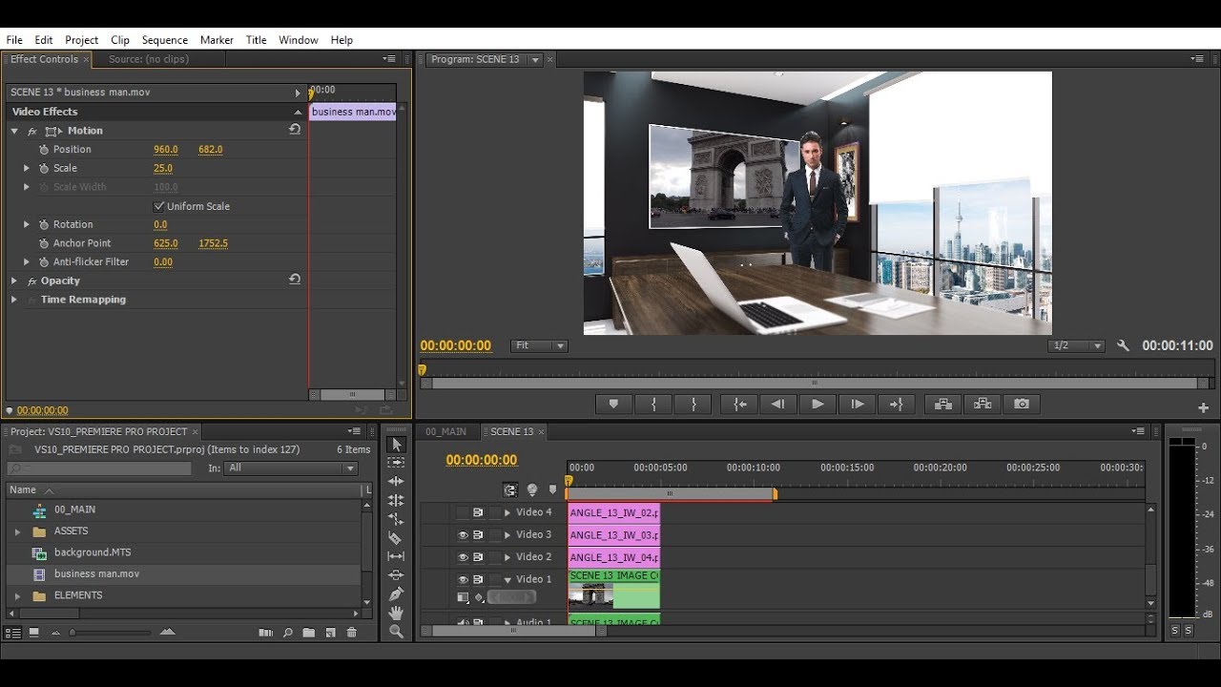Select the Track Select tool
Screen dimensions: 1221x687
[397, 463]
